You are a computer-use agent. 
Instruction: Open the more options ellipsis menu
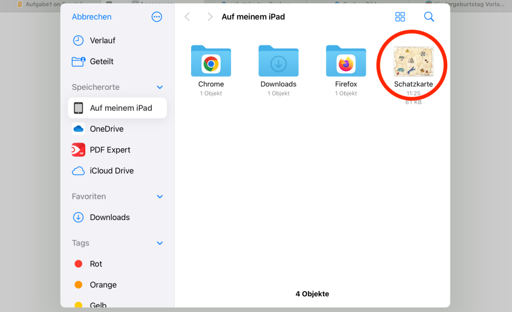click(157, 17)
